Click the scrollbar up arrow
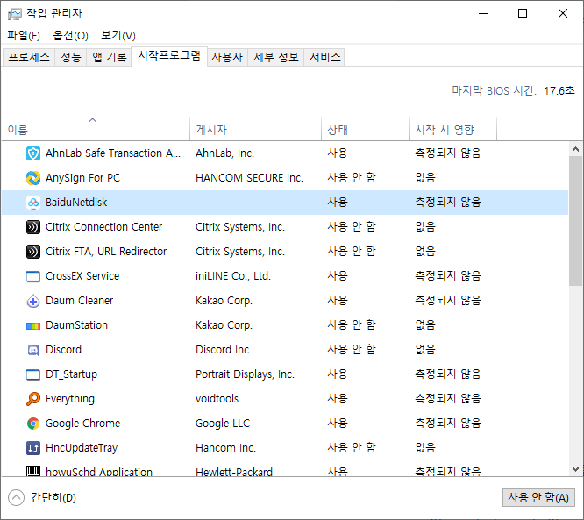This screenshot has height=520, width=584. [575, 149]
